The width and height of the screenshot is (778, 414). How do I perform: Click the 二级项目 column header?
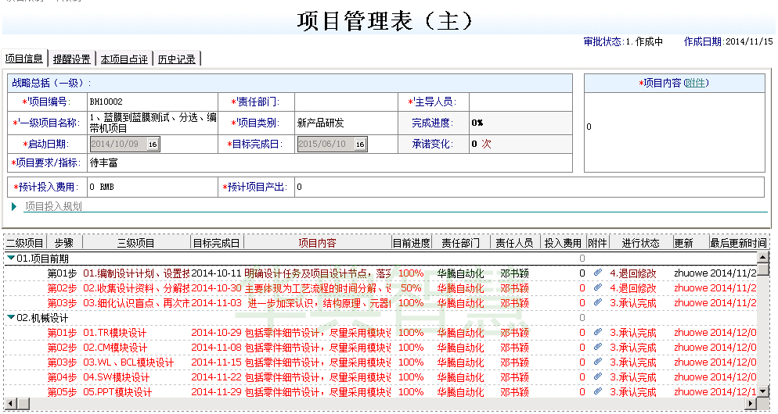pos(25,243)
